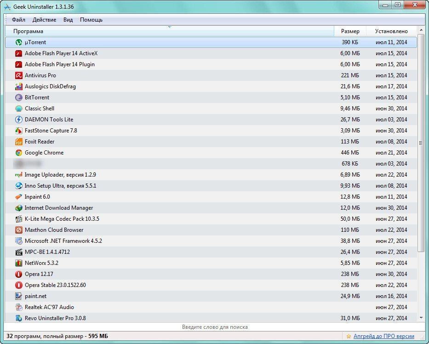
Task: Click the vertical scrollbar thumb
Action: coord(421,143)
